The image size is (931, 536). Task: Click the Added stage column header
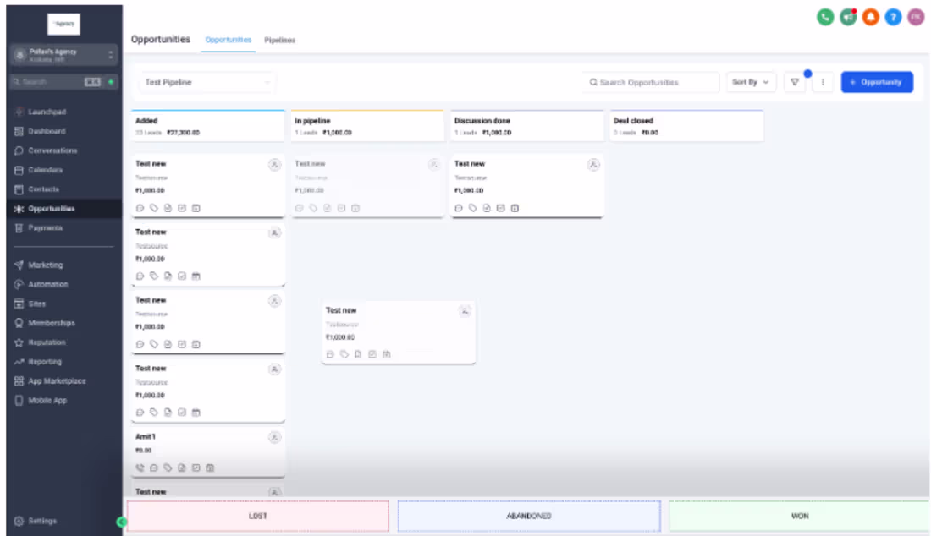[208, 126]
